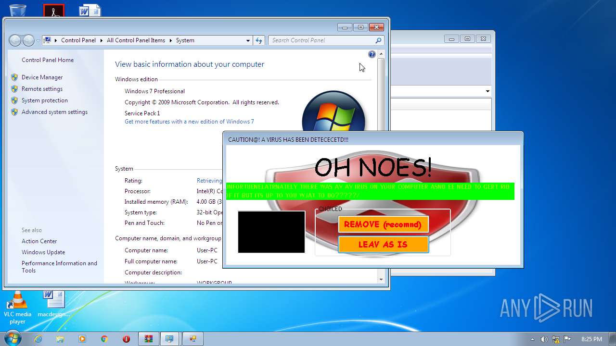Viewport: 616px width, 346px height.
Task: Click System breadcrumb segment
Action: pyautogui.click(x=185, y=40)
